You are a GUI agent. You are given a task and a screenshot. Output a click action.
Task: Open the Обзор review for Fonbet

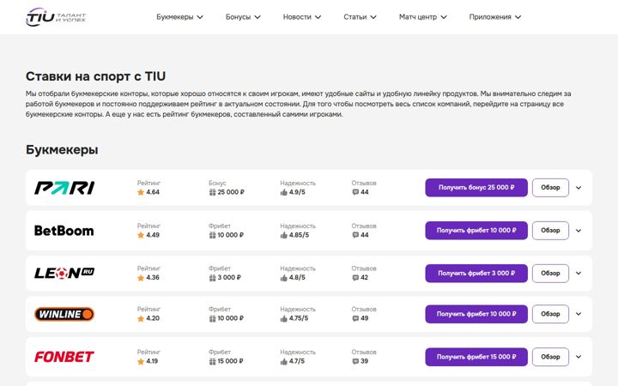point(550,357)
